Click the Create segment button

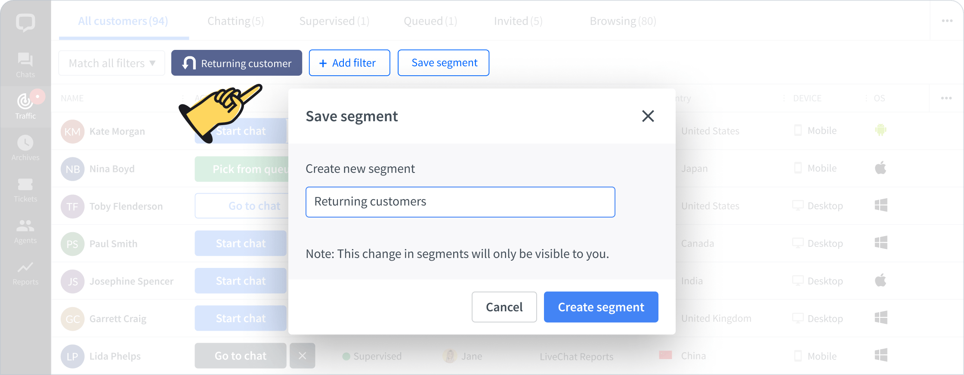pyautogui.click(x=601, y=307)
